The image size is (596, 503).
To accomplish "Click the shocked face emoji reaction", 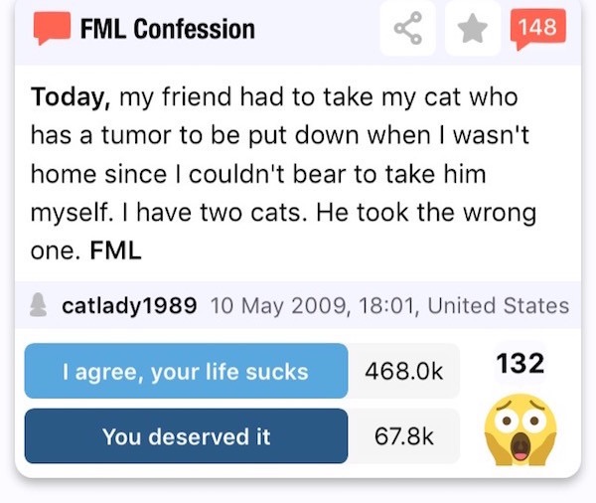I will pos(521,430).
